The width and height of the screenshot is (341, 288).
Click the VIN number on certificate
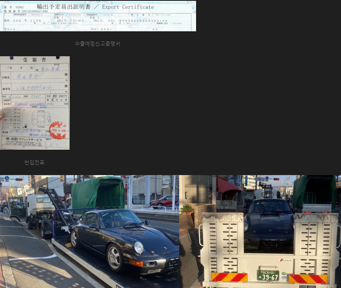(x=143, y=21)
